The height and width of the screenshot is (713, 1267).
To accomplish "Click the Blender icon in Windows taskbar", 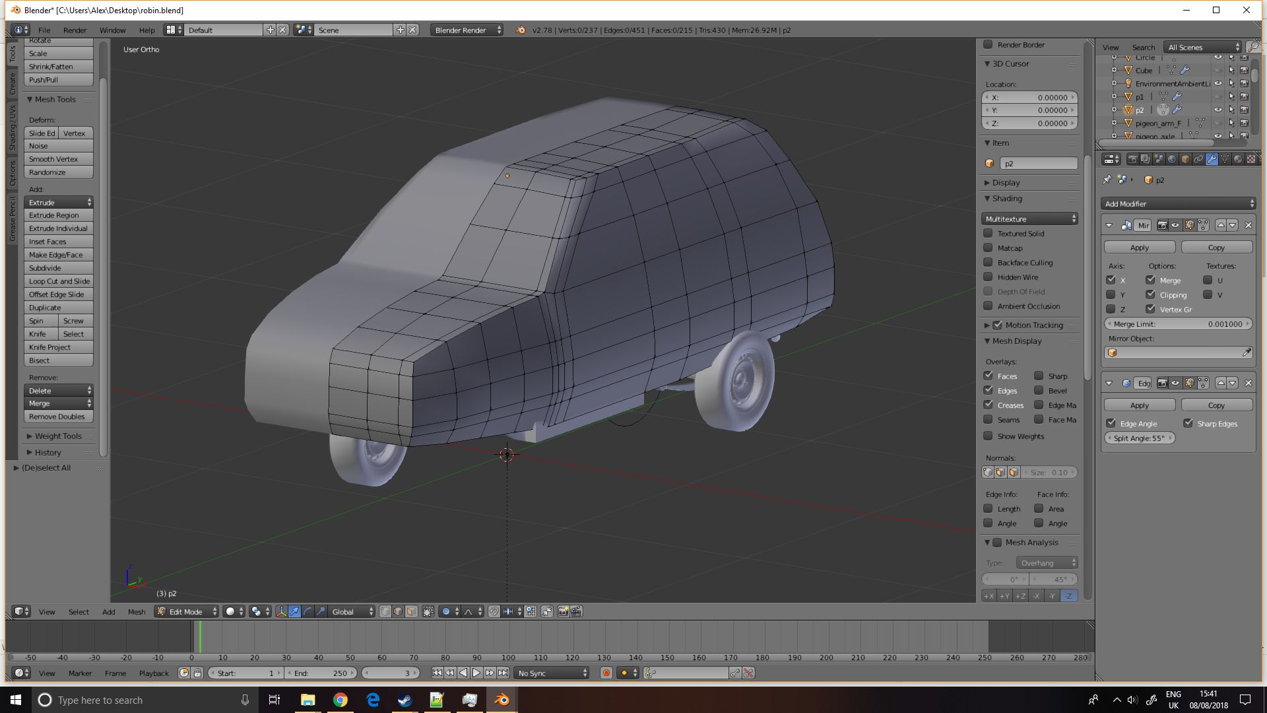I will click(x=502, y=700).
